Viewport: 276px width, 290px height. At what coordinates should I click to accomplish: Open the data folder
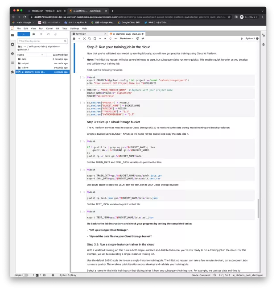[42, 59]
